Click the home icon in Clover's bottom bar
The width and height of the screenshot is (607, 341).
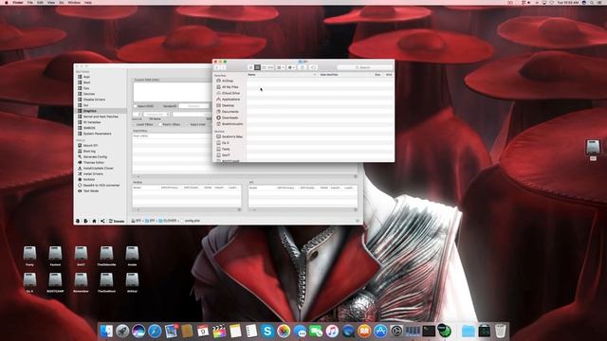94,221
